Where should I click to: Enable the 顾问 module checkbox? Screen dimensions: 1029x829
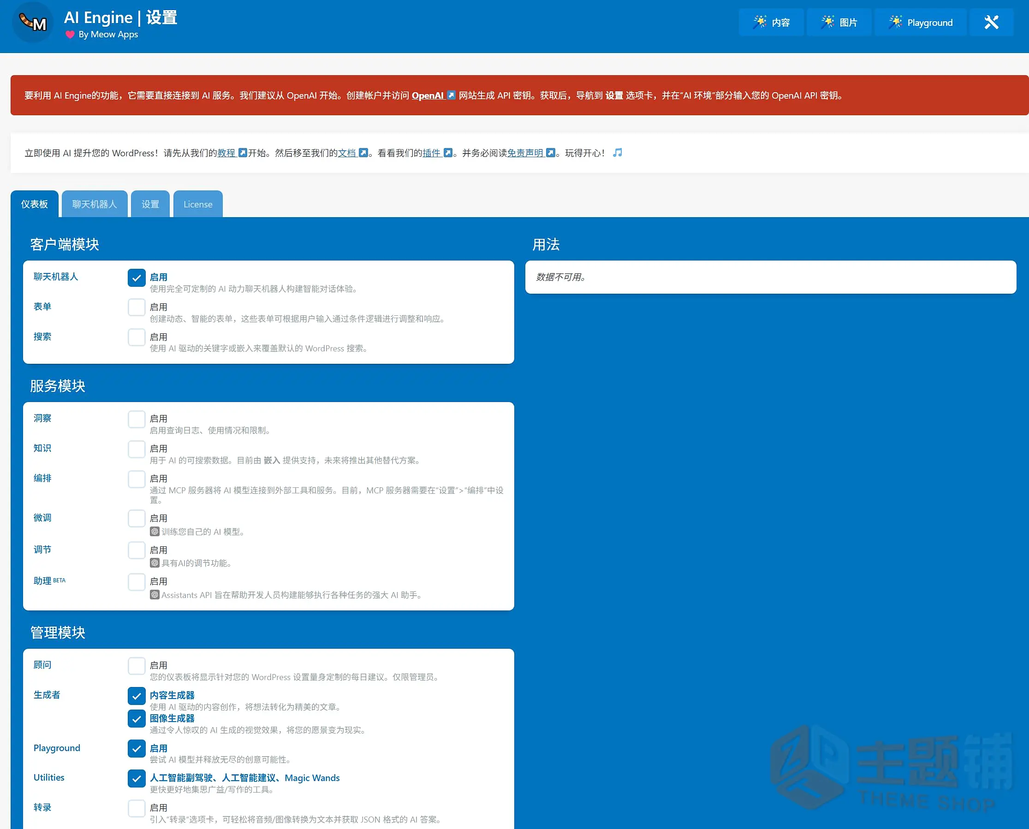tap(137, 666)
